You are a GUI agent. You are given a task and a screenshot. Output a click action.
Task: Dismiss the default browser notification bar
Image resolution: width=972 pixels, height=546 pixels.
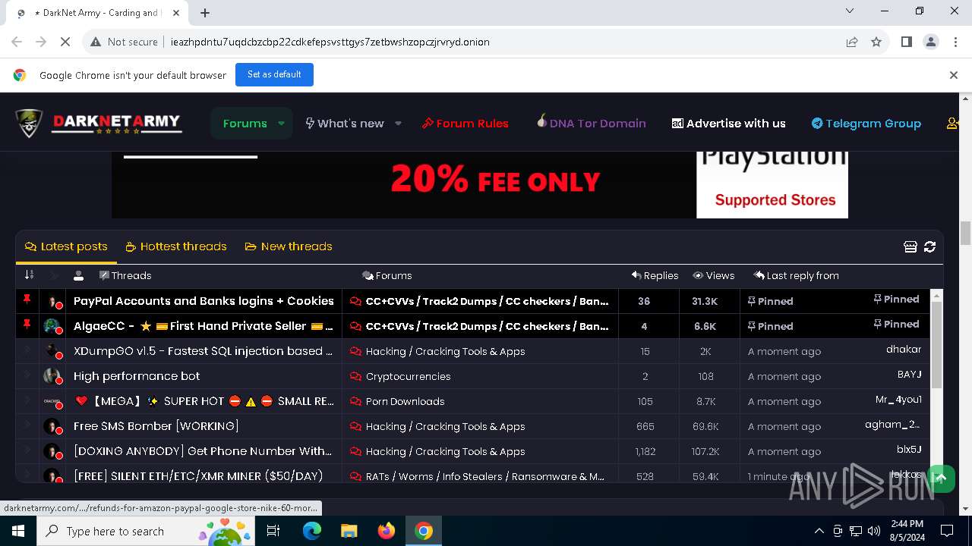click(x=954, y=74)
